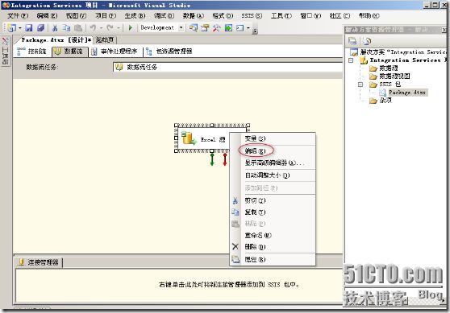Open the Properties Window toolbar icon
450x313 pixels.
[x=205, y=28]
